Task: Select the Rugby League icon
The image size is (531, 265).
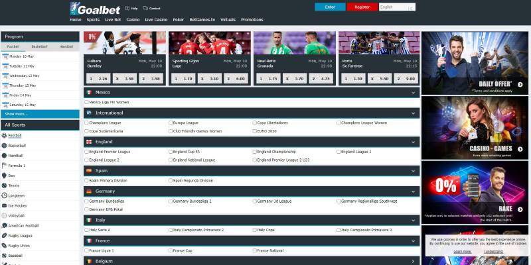Action: pos(4,236)
